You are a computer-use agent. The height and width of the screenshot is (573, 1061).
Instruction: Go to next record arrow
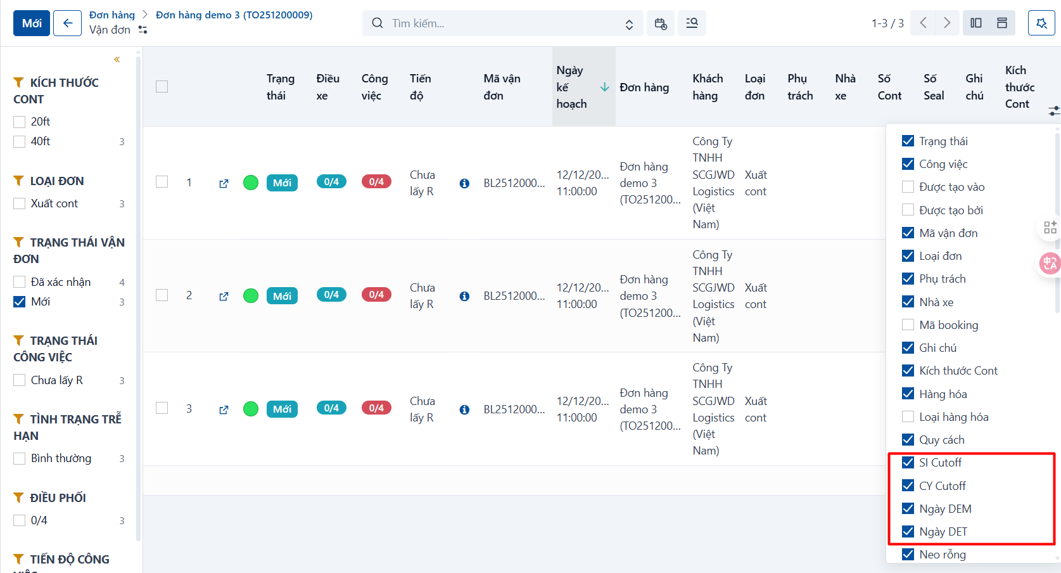pyautogui.click(x=947, y=23)
